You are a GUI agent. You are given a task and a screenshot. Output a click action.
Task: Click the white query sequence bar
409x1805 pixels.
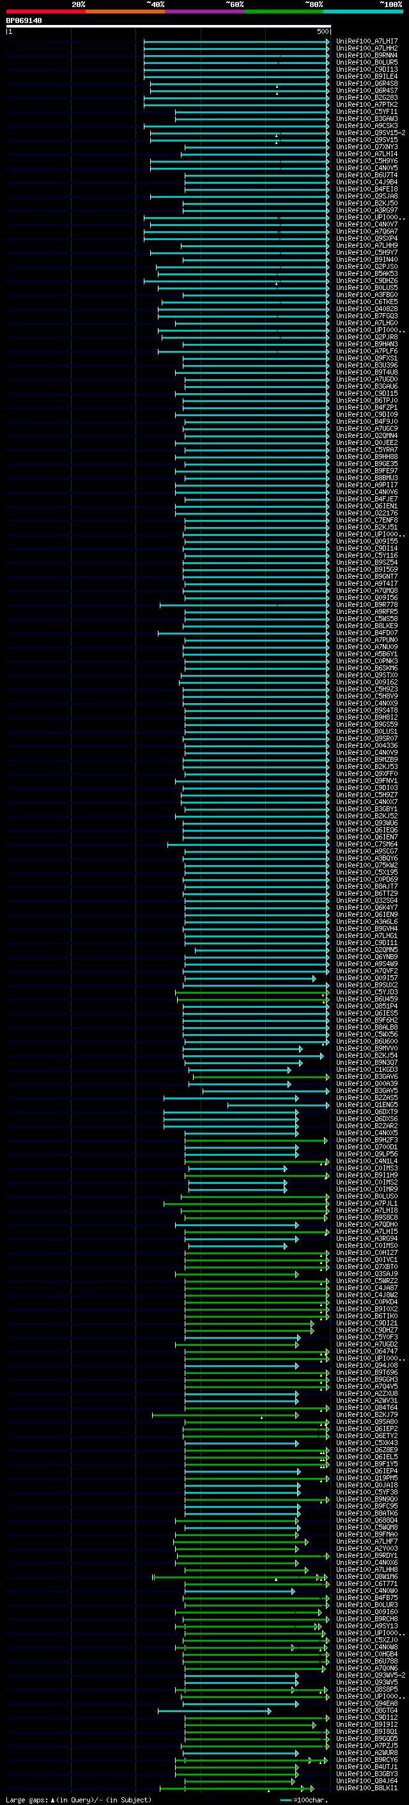click(169, 27)
